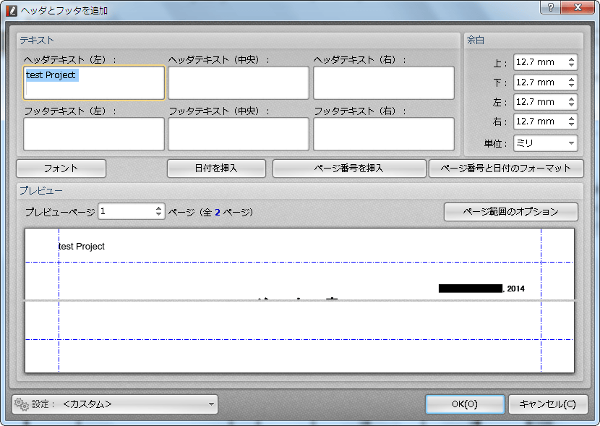
Task: Confirm with the OK(O) button
Action: click(x=465, y=404)
